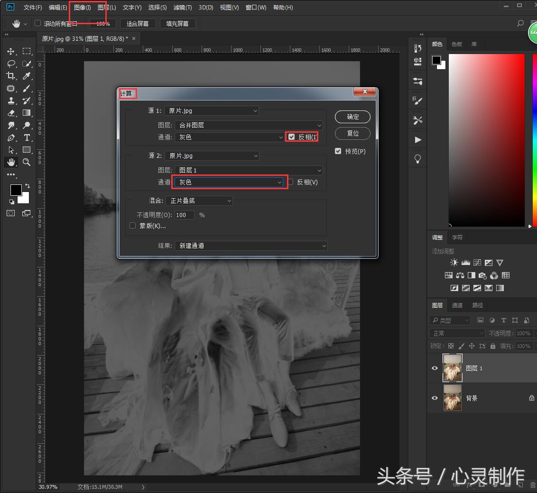
Task: Click the foreground color swatch in toolbar
Action: click(15, 190)
